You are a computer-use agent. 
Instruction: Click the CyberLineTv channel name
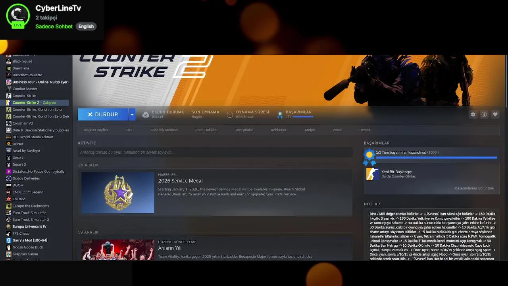(x=58, y=8)
